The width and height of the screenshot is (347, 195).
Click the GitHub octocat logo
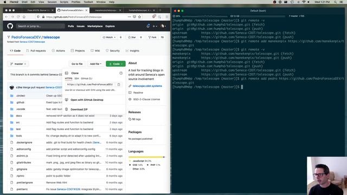click(10, 26)
